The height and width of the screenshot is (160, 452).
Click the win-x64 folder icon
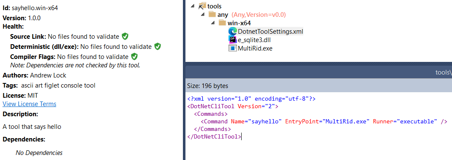coord(222,23)
